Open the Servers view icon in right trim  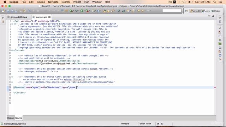220,40
